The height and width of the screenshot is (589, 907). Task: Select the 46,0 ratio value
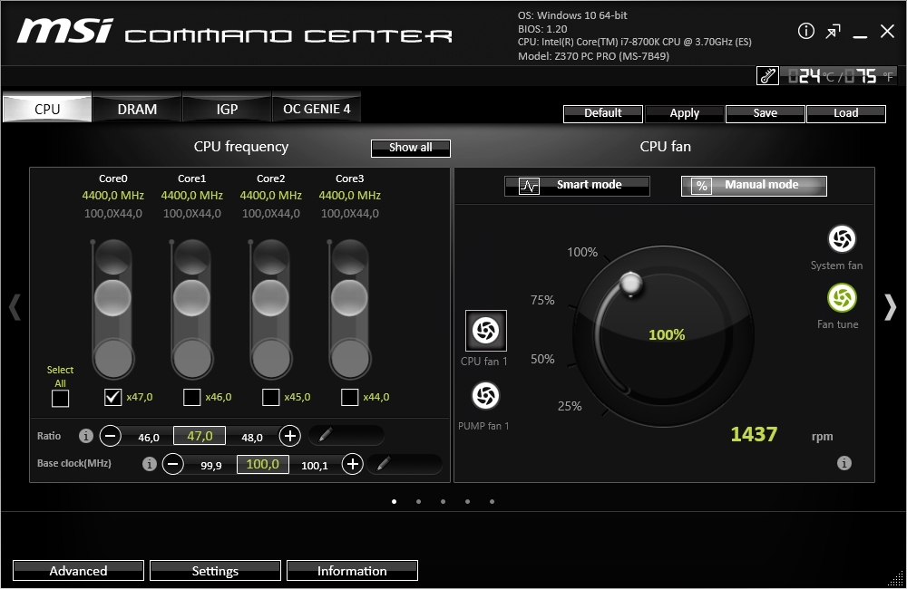point(149,437)
